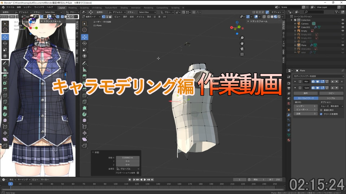
Task: Click the Move X value field
Action: click(x=128, y=158)
